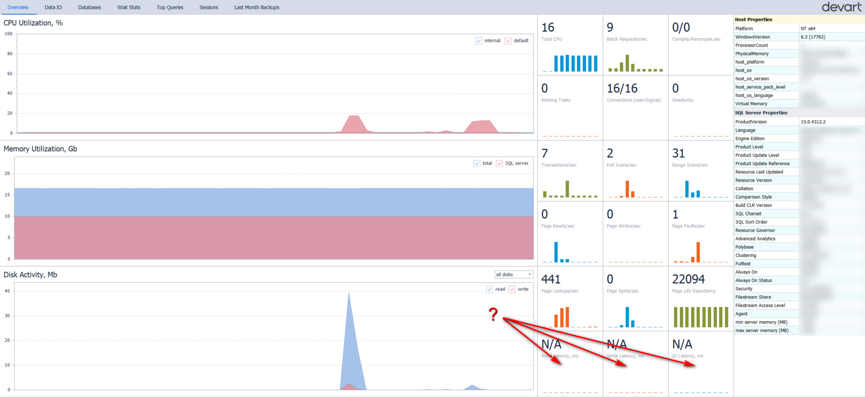Click the Transactions/sec sparkline chart
This screenshot has height=397, width=865.
(570, 189)
